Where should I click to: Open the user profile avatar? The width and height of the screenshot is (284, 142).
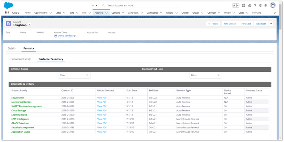(273, 5)
